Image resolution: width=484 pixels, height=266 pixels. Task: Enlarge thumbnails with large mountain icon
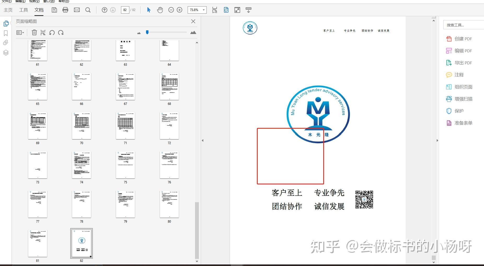pos(193,32)
